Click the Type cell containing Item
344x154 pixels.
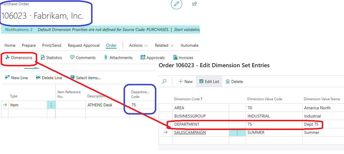point(28,105)
